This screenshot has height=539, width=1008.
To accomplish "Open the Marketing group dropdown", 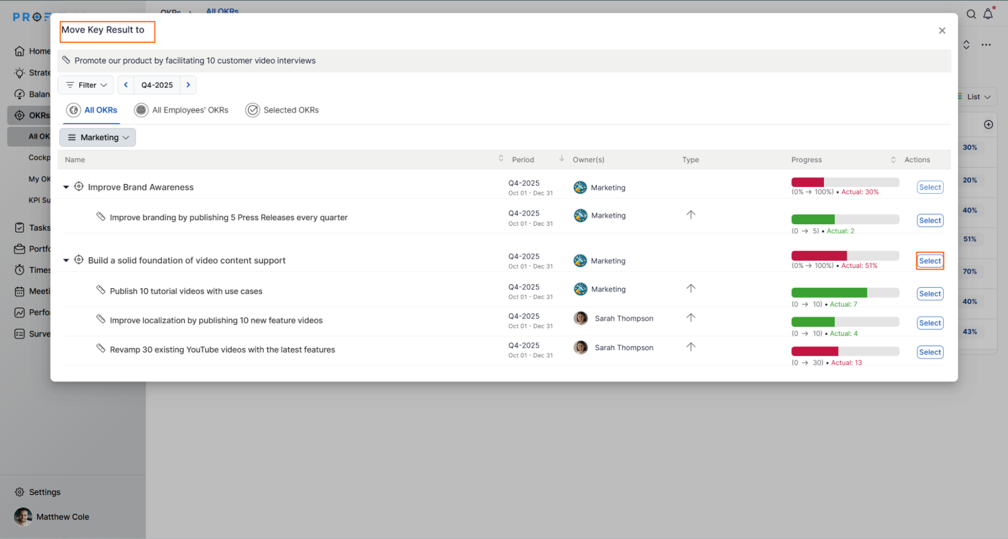I will (98, 138).
